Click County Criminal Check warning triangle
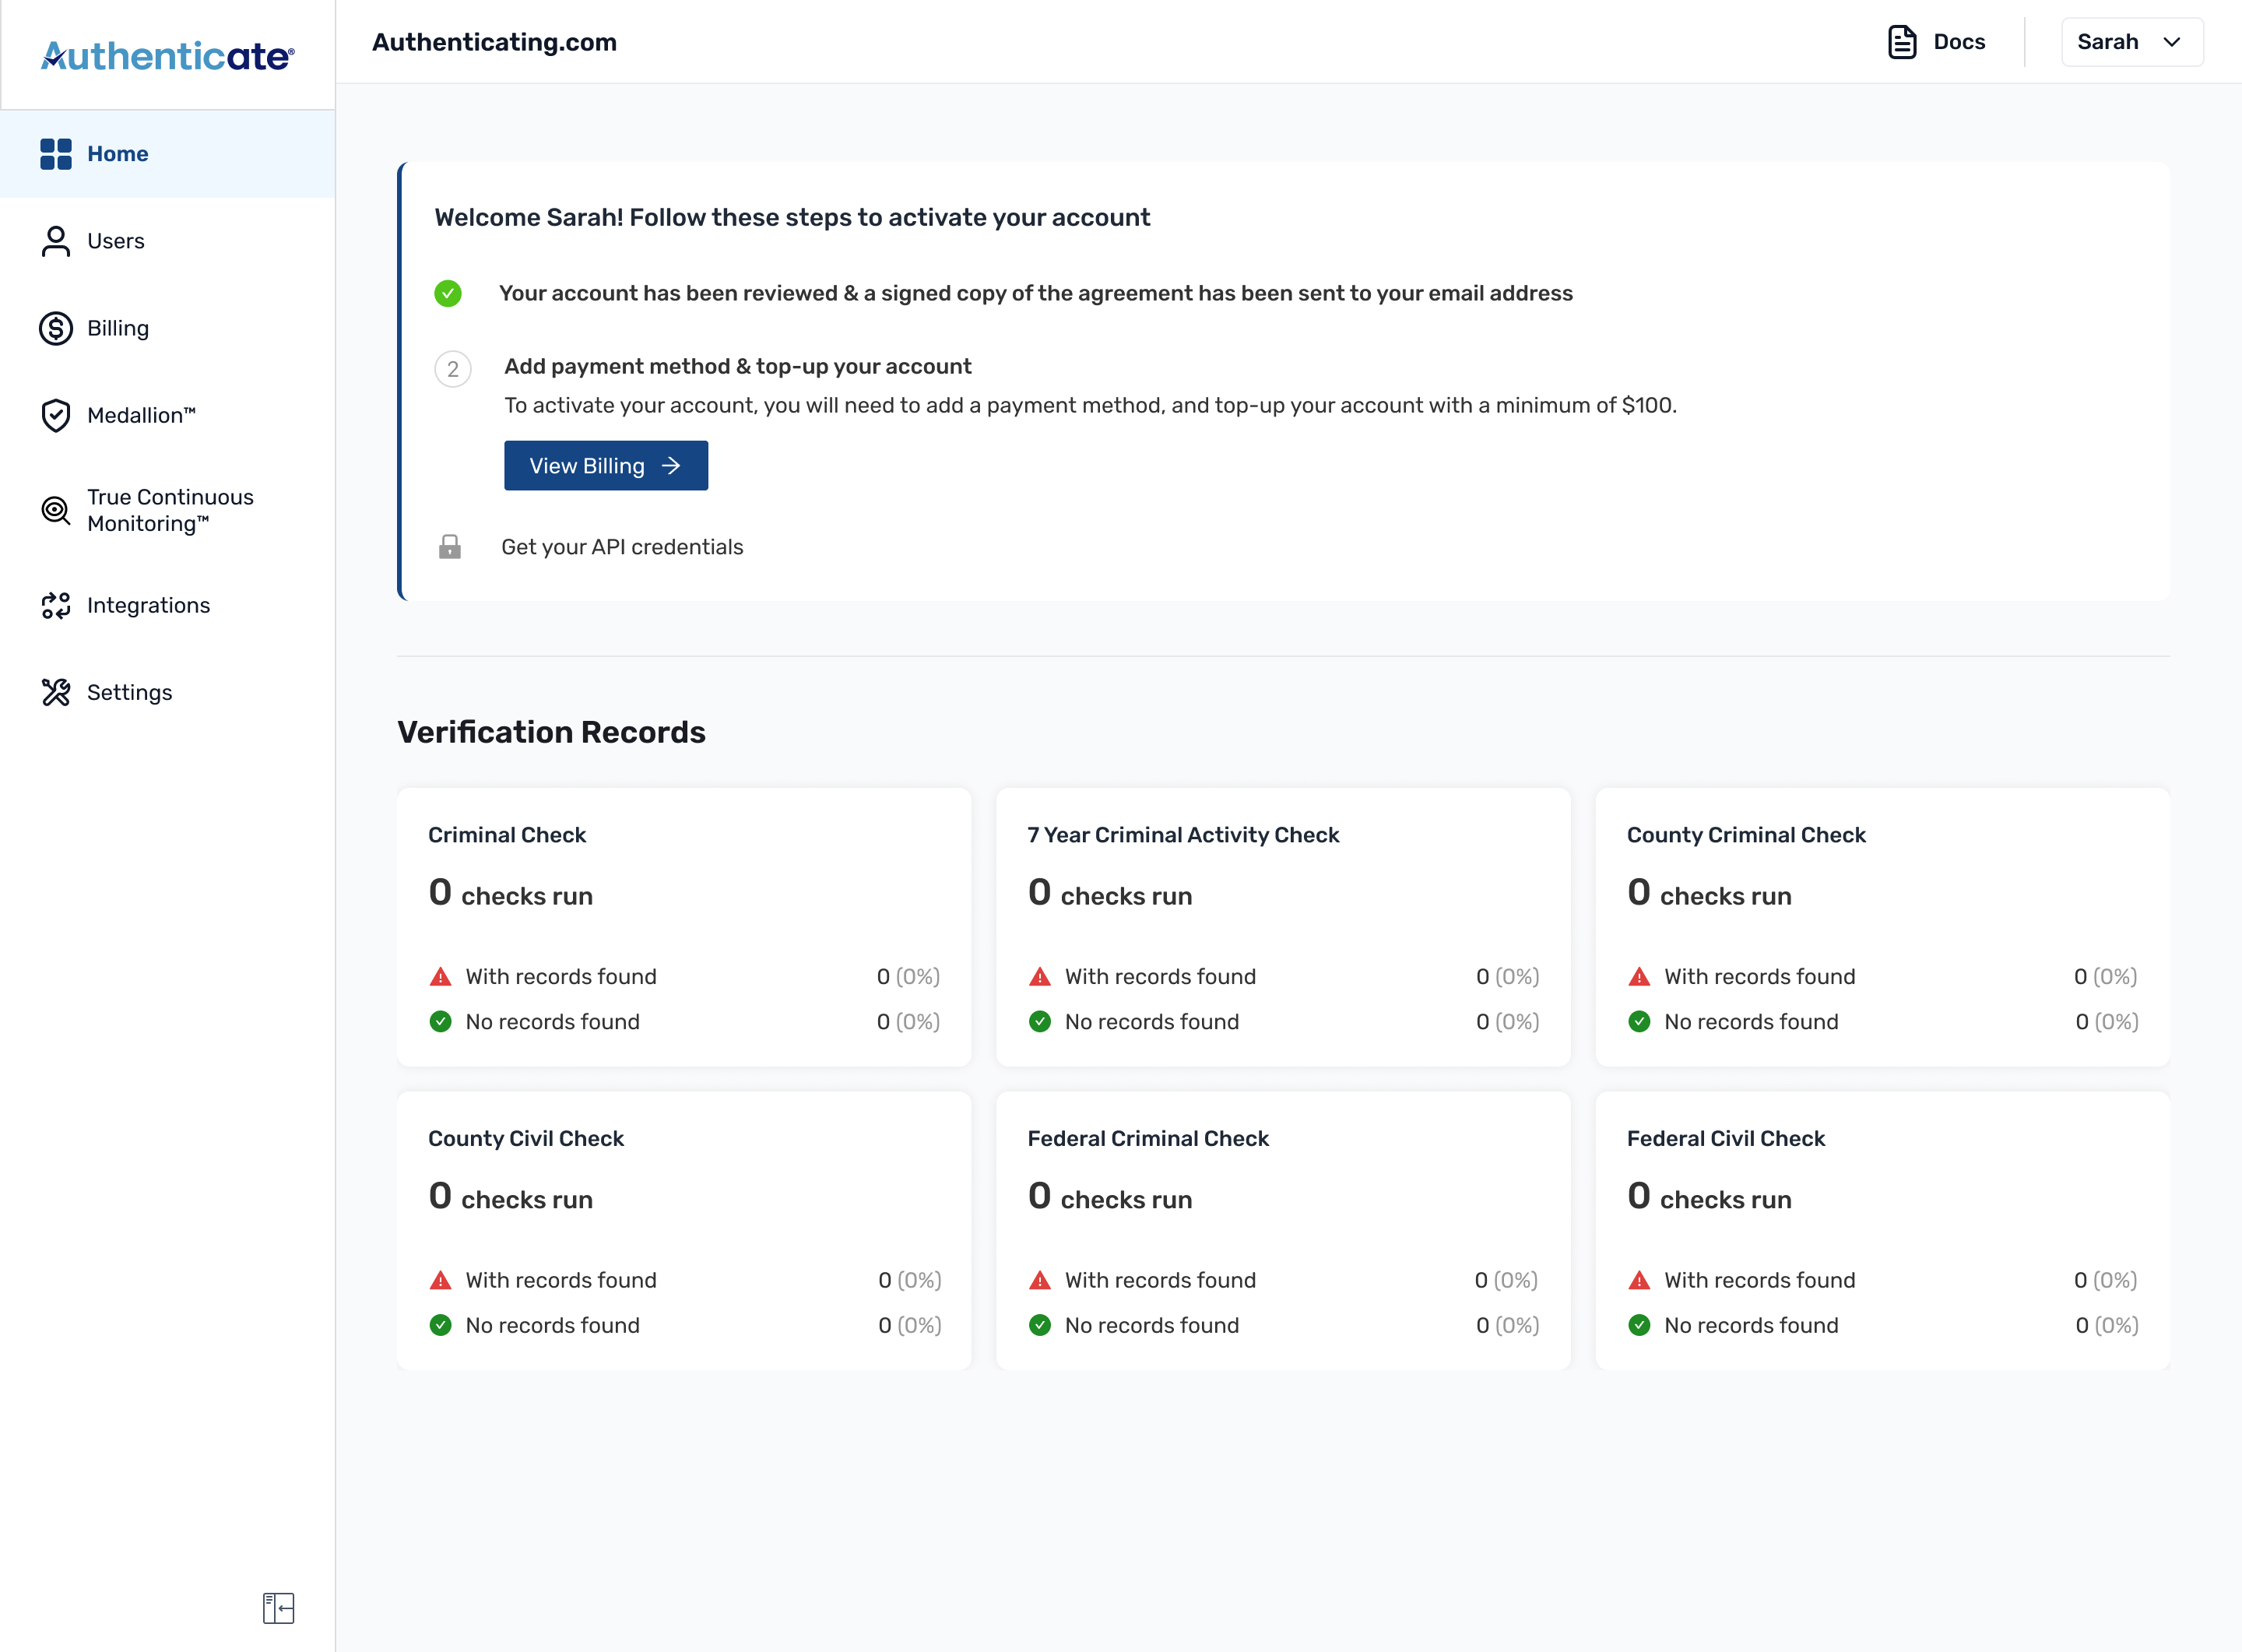The width and height of the screenshot is (2242, 1652). point(1639,976)
